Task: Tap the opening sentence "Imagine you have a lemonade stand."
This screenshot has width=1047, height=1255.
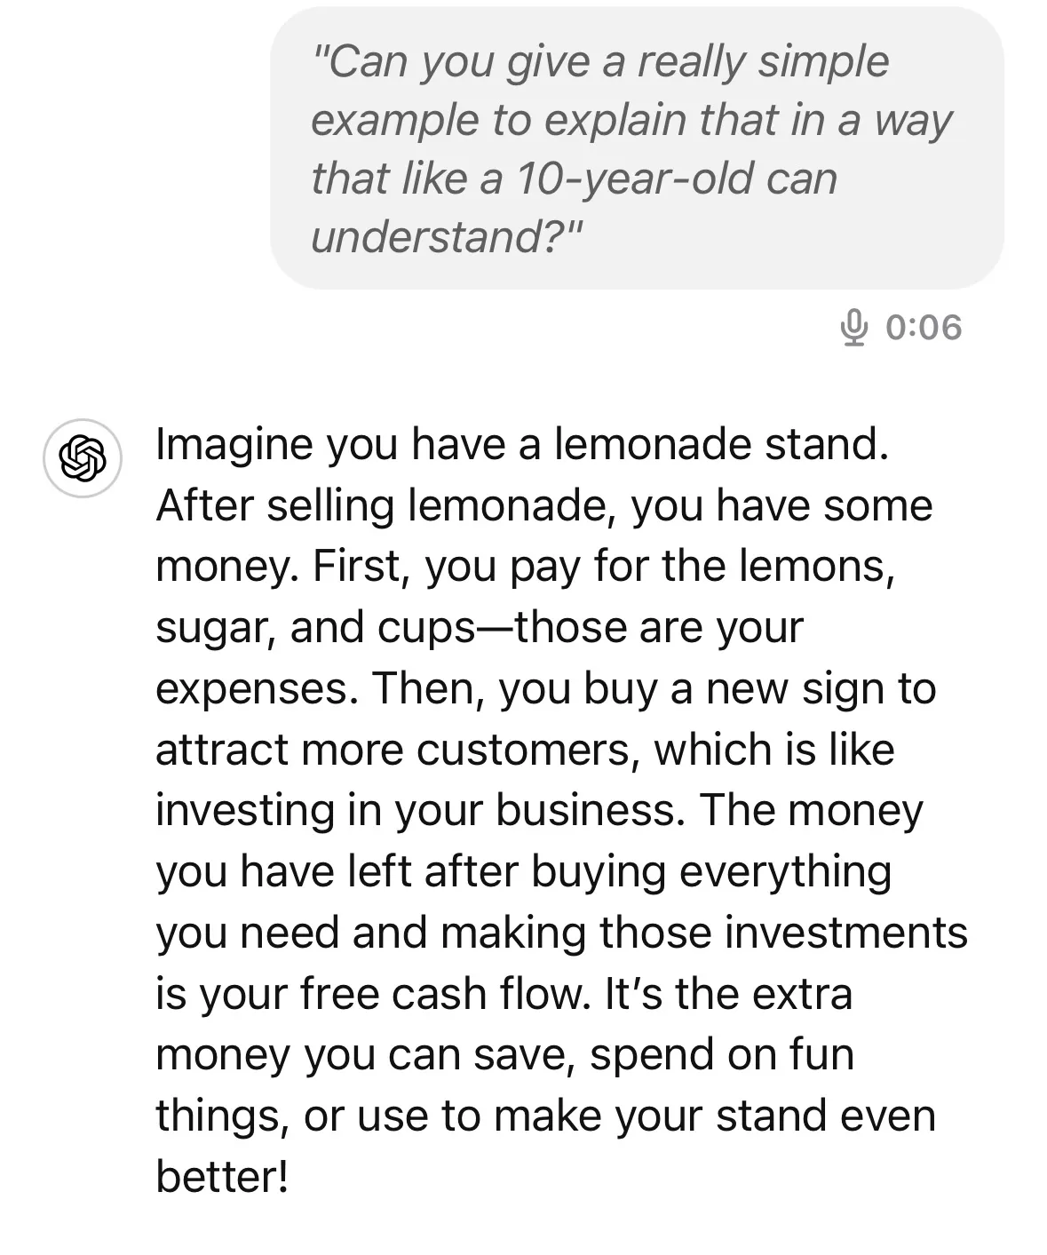Action: coord(522,445)
